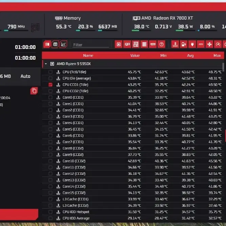Enable the CPU (Tctl/Tdie) checkbox
The width and height of the screenshot is (226, 226).
click(x=50, y=72)
